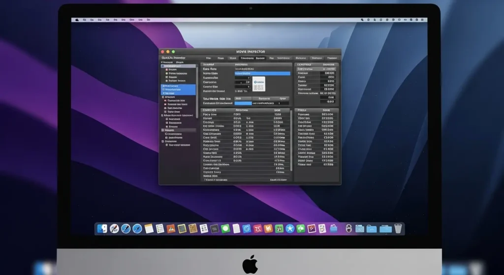The width and height of the screenshot is (504, 275).
Task: Click the green zoom button of inspector window
Action: [173, 52]
